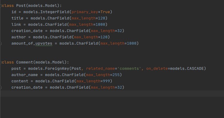The width and height of the screenshot is (224, 118).
Task: Collapse the Comment class with its fold marker
Action: (x=1, y=62)
